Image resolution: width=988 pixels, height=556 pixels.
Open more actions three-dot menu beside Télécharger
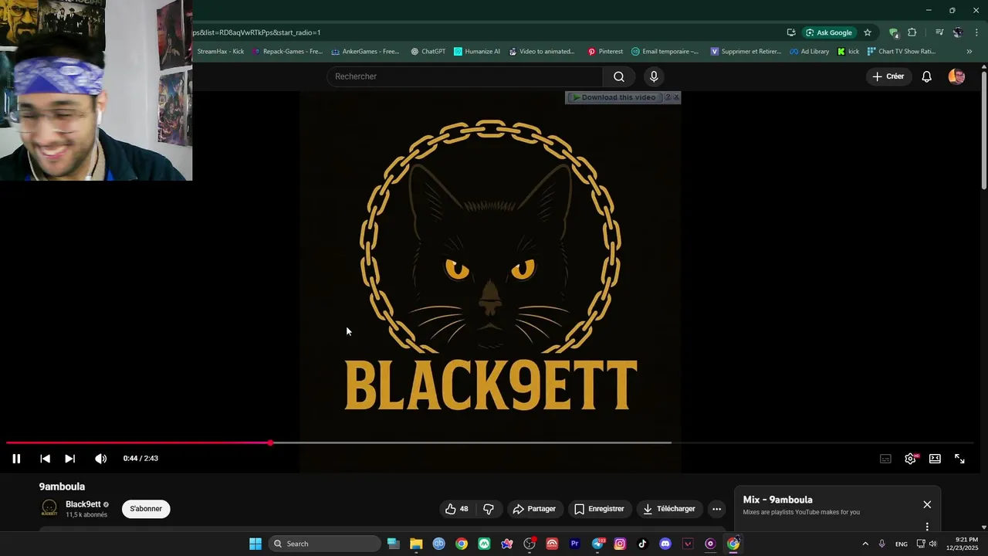pos(716,509)
